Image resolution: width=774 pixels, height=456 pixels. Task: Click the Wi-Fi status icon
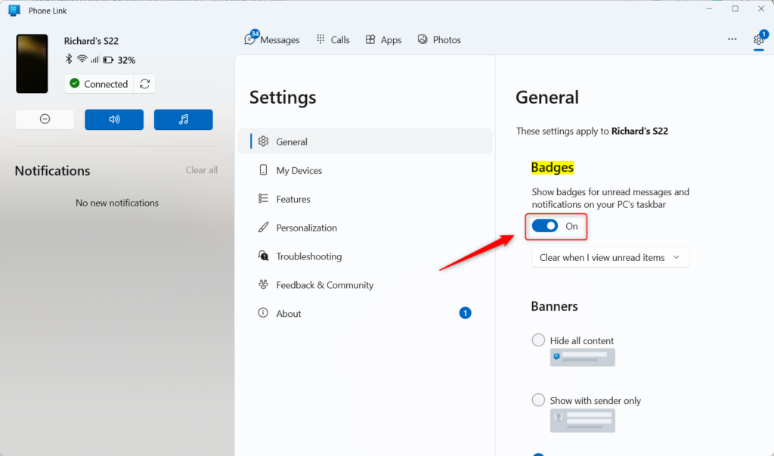(x=82, y=59)
